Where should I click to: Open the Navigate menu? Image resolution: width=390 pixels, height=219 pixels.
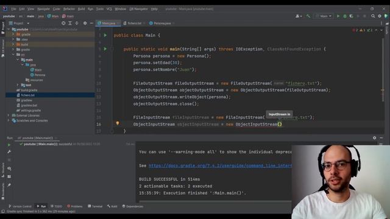pos(43,9)
